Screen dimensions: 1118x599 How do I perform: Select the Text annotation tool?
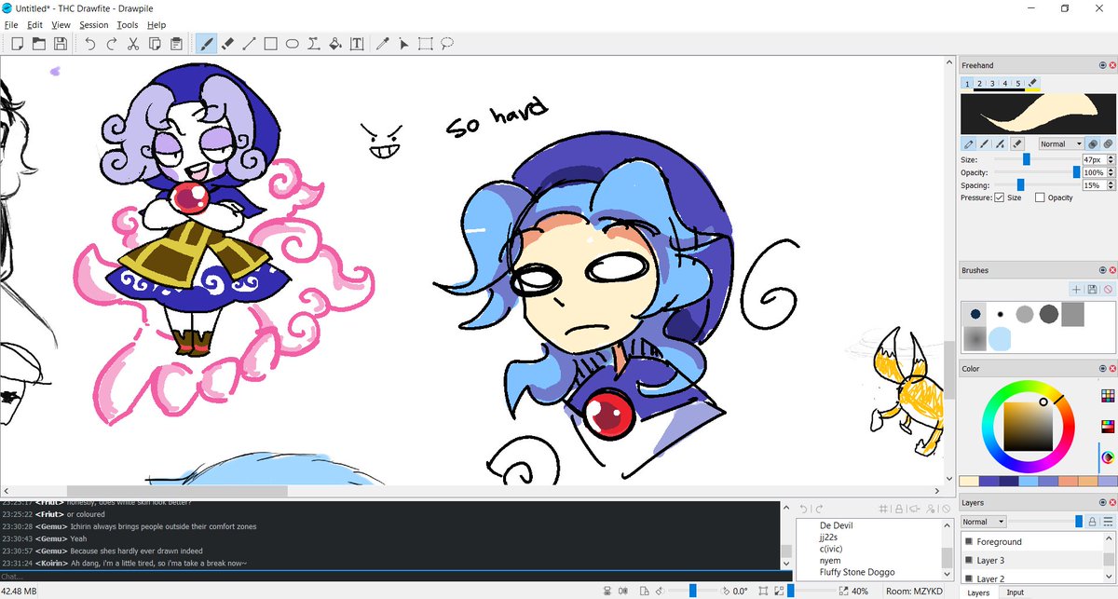tap(356, 44)
